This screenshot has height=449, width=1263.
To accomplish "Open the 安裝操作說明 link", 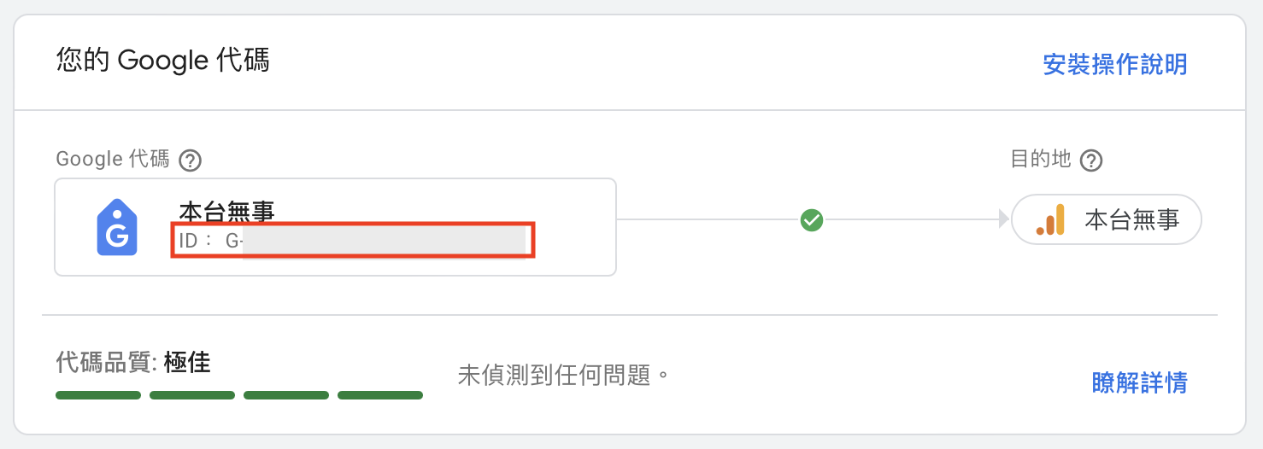I will click(x=1115, y=64).
